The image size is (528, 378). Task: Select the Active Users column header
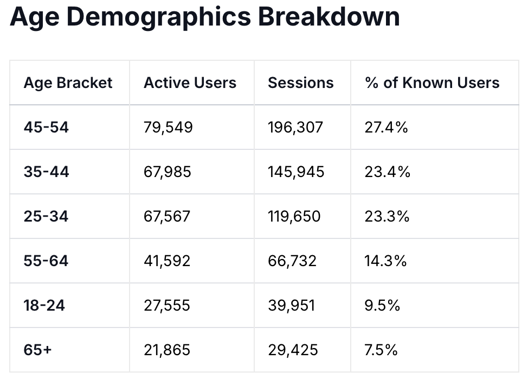[x=190, y=83]
